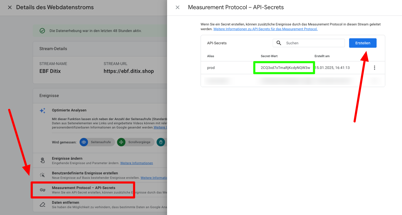Click the search magnifier icon
The image size is (402, 215).
click(279, 43)
